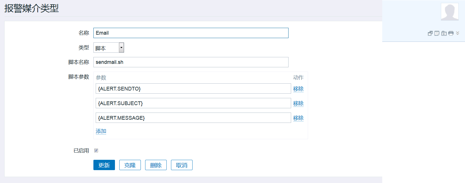Click the {ALERT.SUBJECT} parameter field
This screenshot has height=183, width=465.
click(193, 103)
